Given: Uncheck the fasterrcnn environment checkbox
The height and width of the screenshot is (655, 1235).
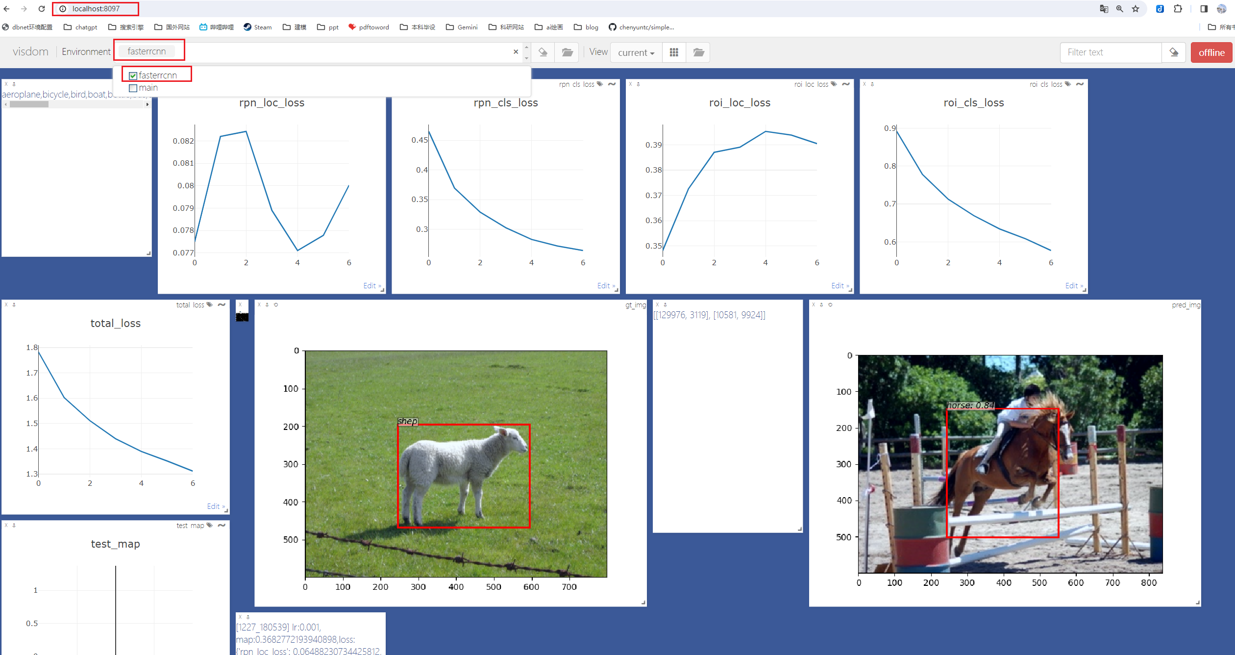Looking at the screenshot, I should 133,76.
